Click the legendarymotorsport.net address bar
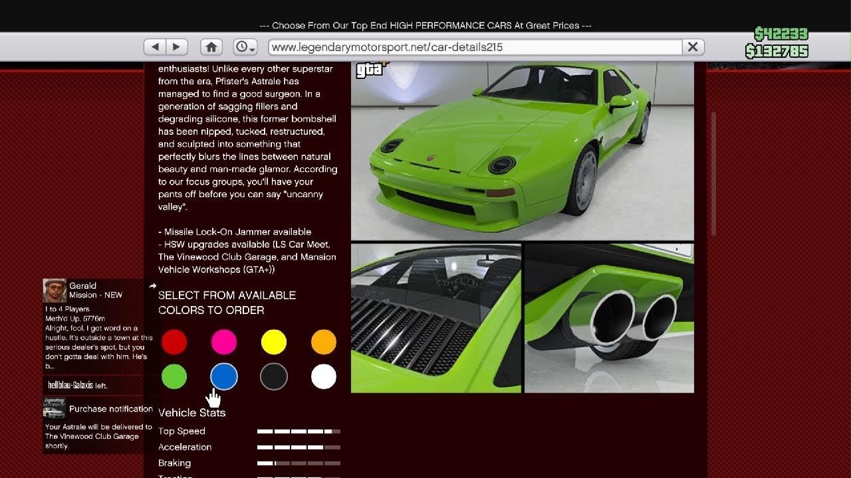This screenshot has width=851, height=478. pos(475,47)
